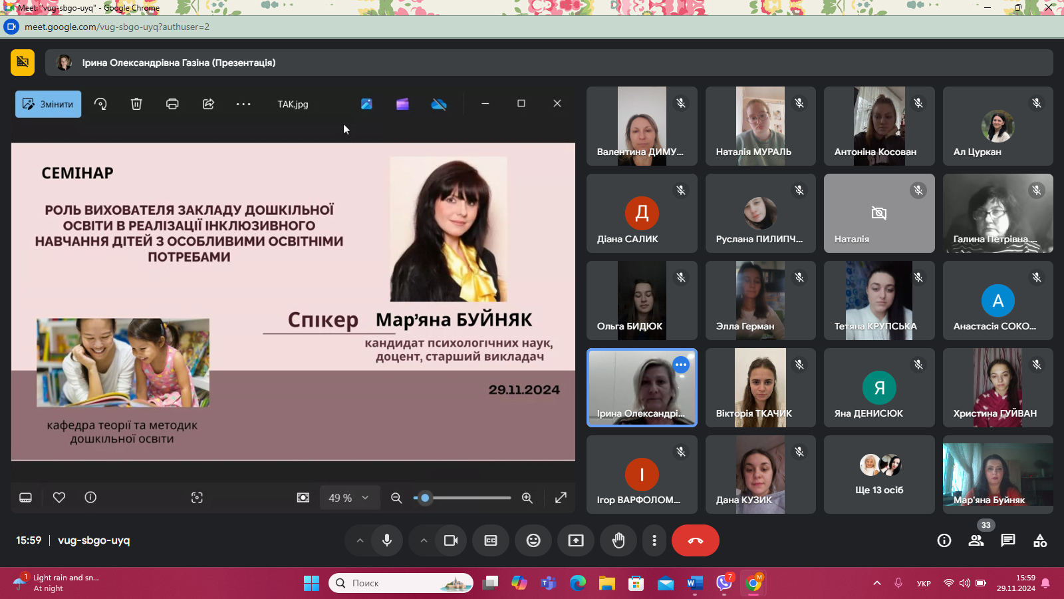Expand microphone audio settings chevron
Screen dimensions: 1064x599
[360, 540]
